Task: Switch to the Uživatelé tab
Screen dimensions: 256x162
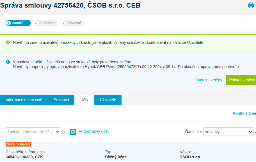Action: 108,100
